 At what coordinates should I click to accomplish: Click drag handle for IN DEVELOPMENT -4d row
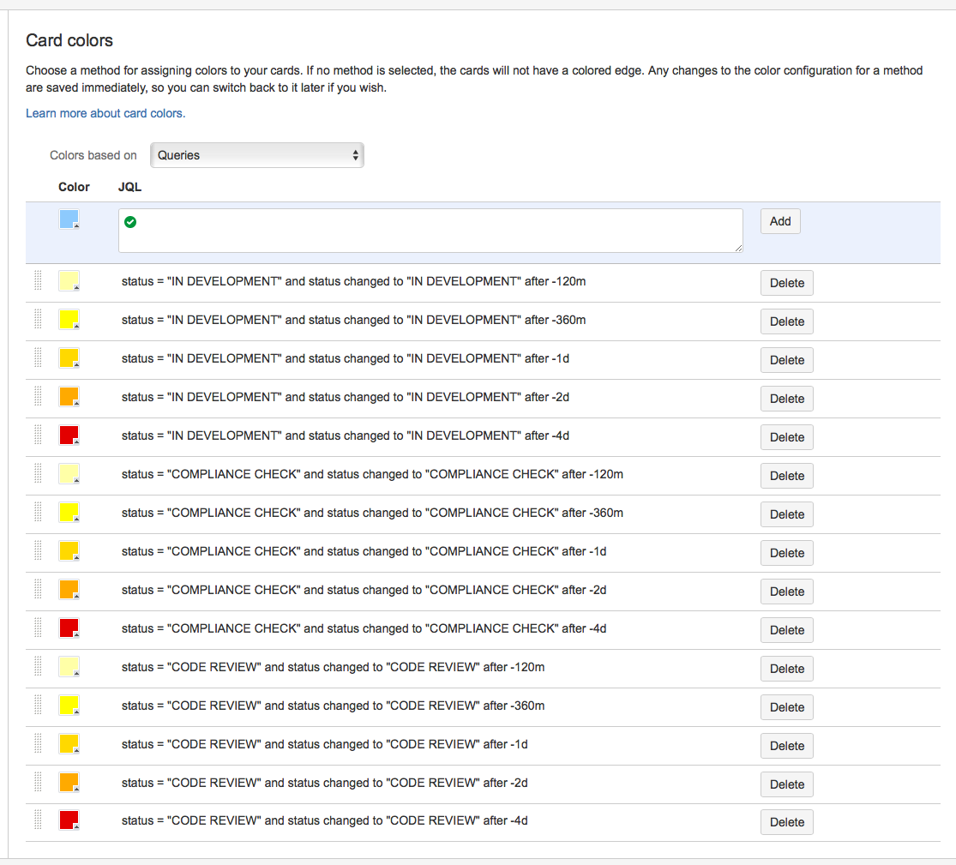38,436
